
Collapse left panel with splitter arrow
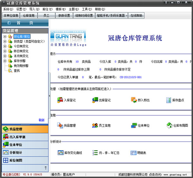point(50,96)
